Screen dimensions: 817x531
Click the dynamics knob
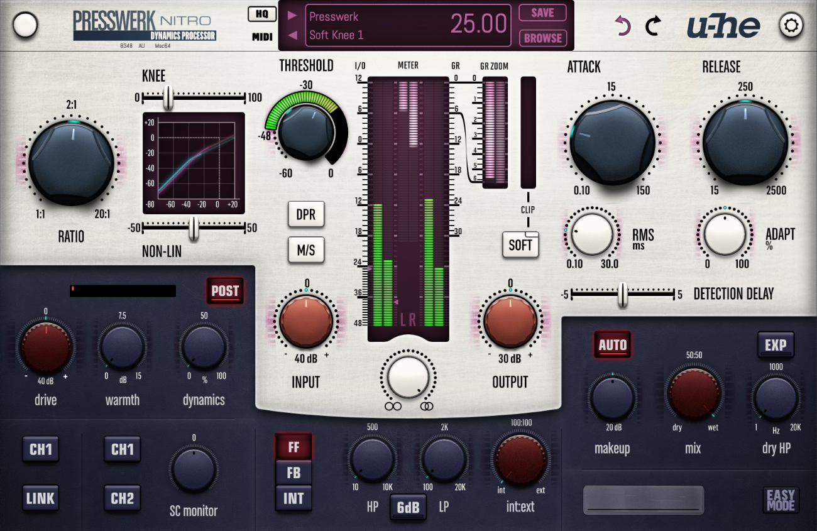point(204,348)
